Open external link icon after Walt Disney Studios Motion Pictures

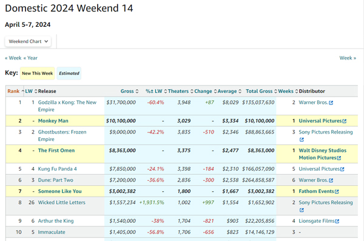[339, 158]
